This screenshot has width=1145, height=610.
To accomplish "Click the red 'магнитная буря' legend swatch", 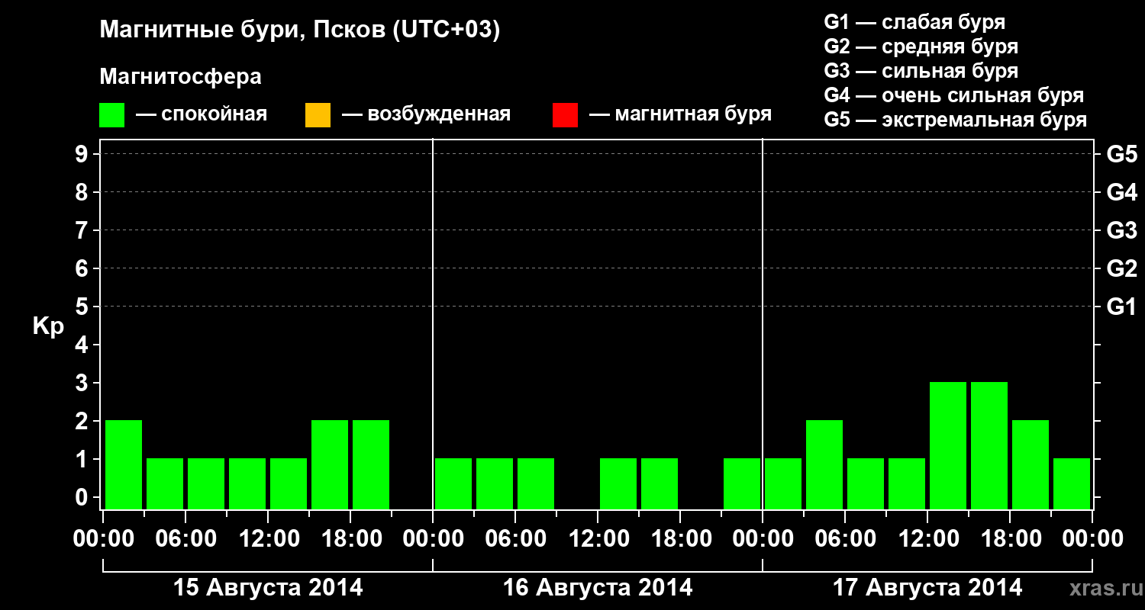I will click(x=565, y=115).
